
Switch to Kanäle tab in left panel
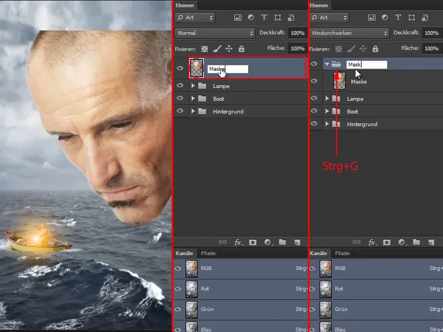(184, 253)
